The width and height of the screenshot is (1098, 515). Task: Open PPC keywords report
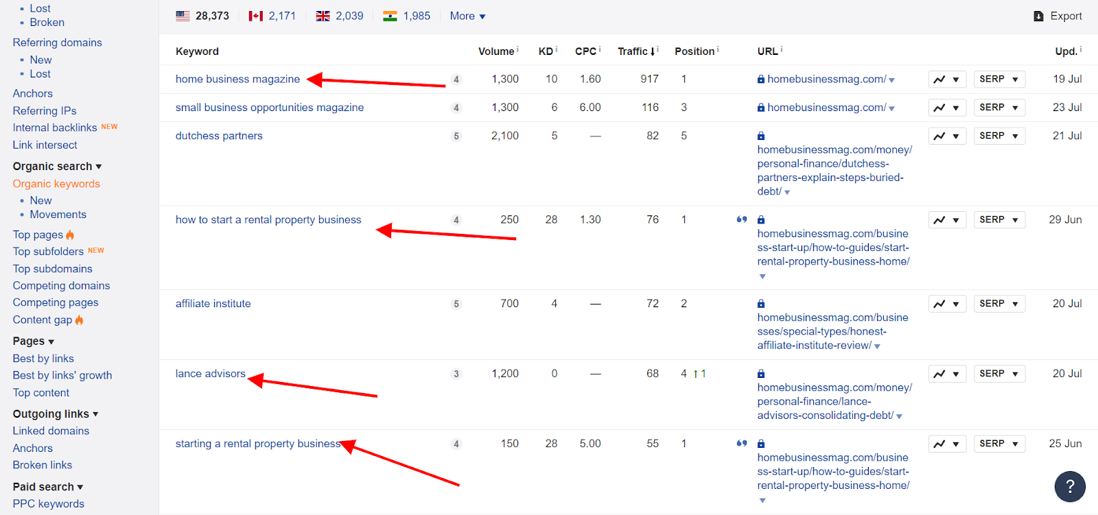[48, 503]
